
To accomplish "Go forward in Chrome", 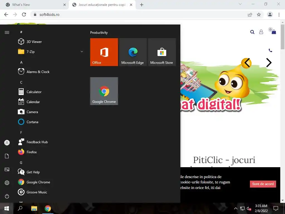I will coord(15,14).
